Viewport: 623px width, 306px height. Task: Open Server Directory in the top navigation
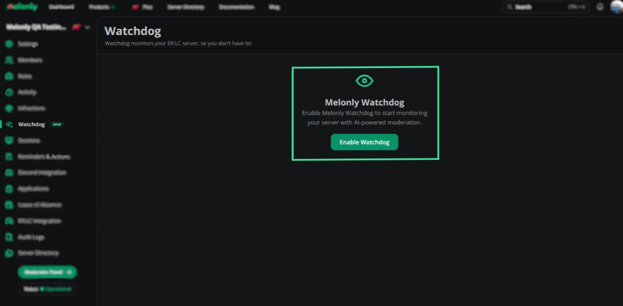pyautogui.click(x=186, y=7)
